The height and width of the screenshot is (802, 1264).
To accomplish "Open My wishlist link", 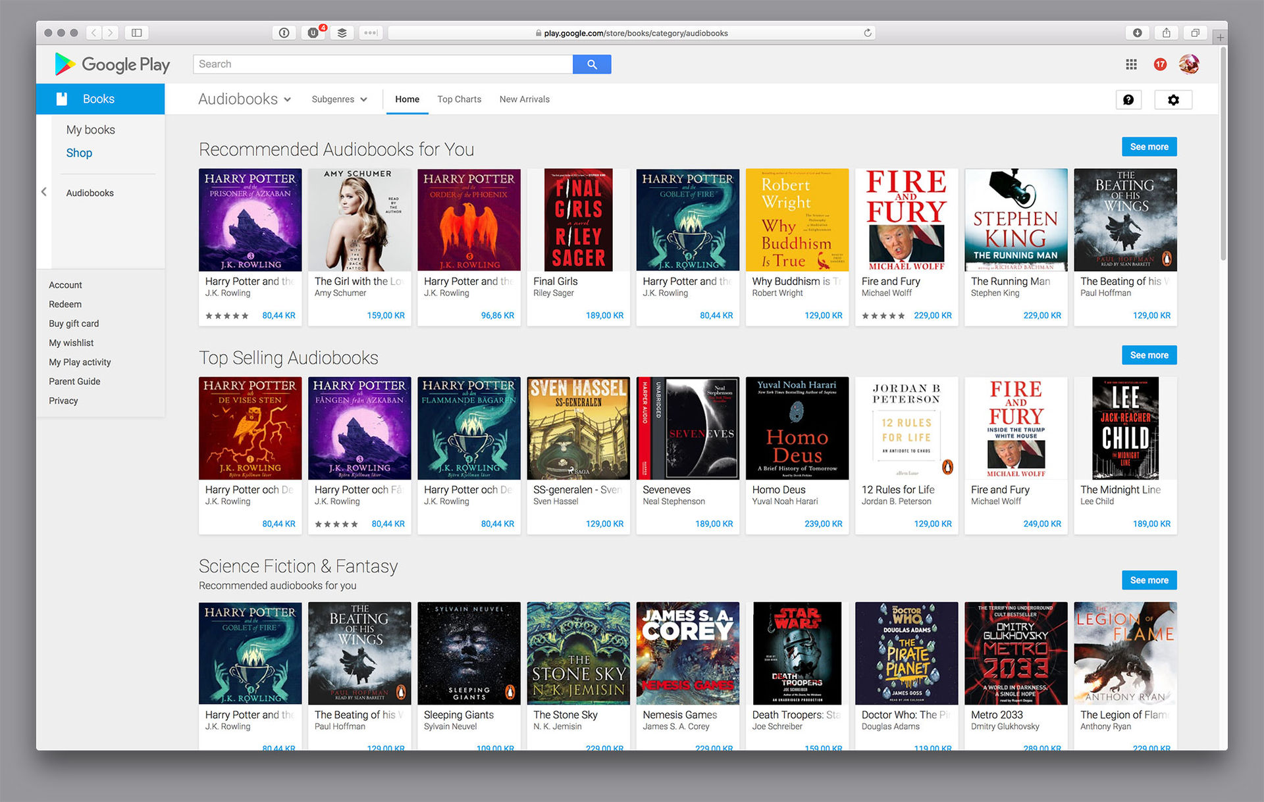I will point(71,343).
